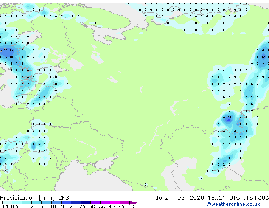
Task: Click the legend label '30'
Action: [x=92, y=206]
